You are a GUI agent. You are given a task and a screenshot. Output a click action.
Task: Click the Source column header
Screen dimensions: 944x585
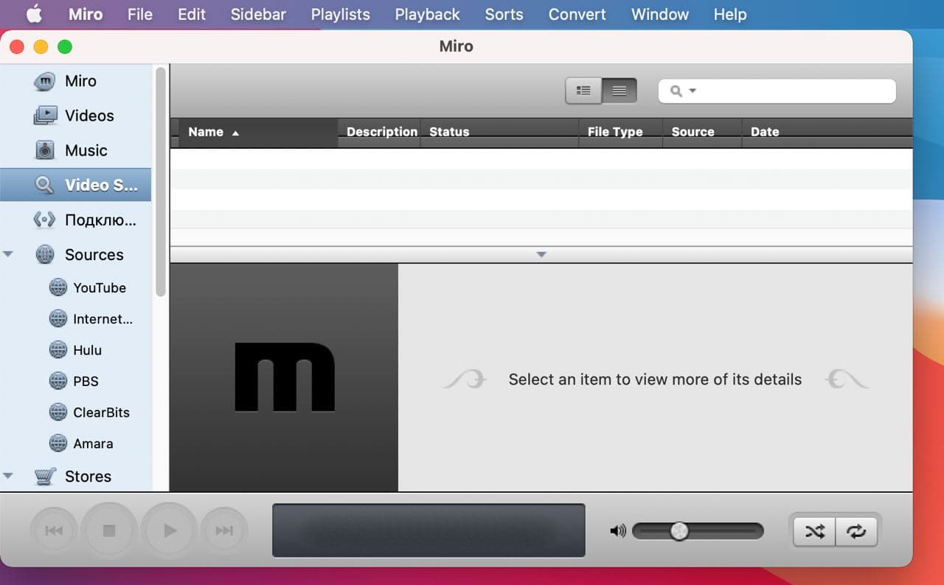[702, 132]
